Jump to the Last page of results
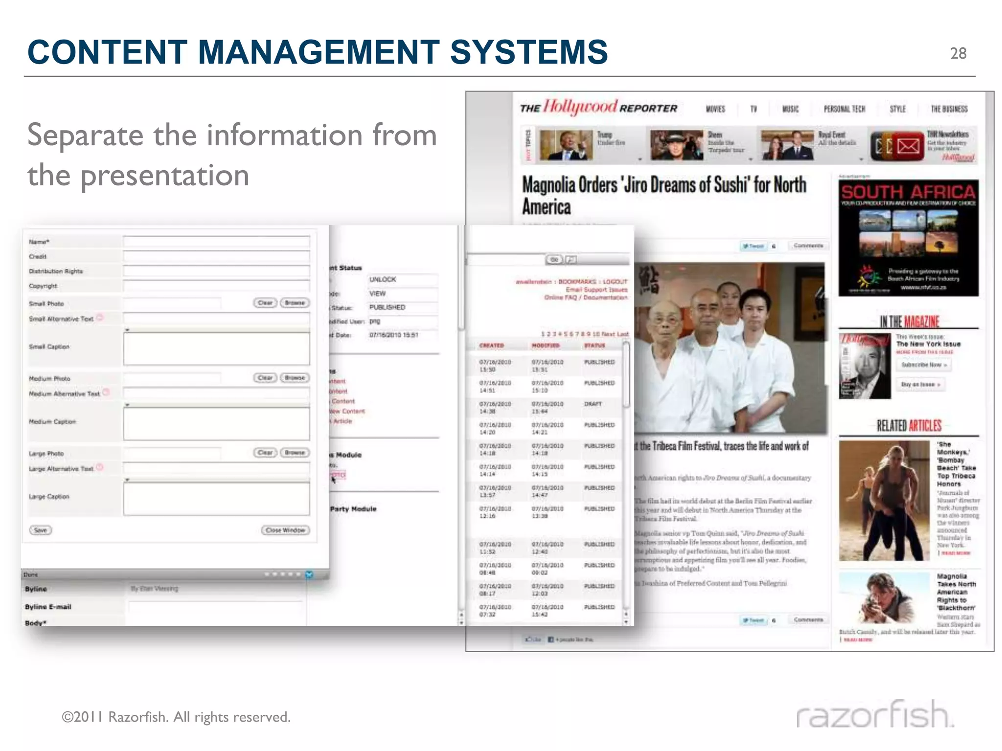This screenshot has height=751, width=1002. click(623, 334)
